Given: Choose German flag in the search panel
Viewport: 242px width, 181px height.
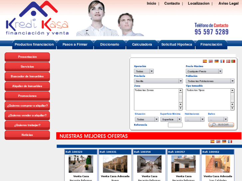Looking at the screenshot, I should point(216,61).
